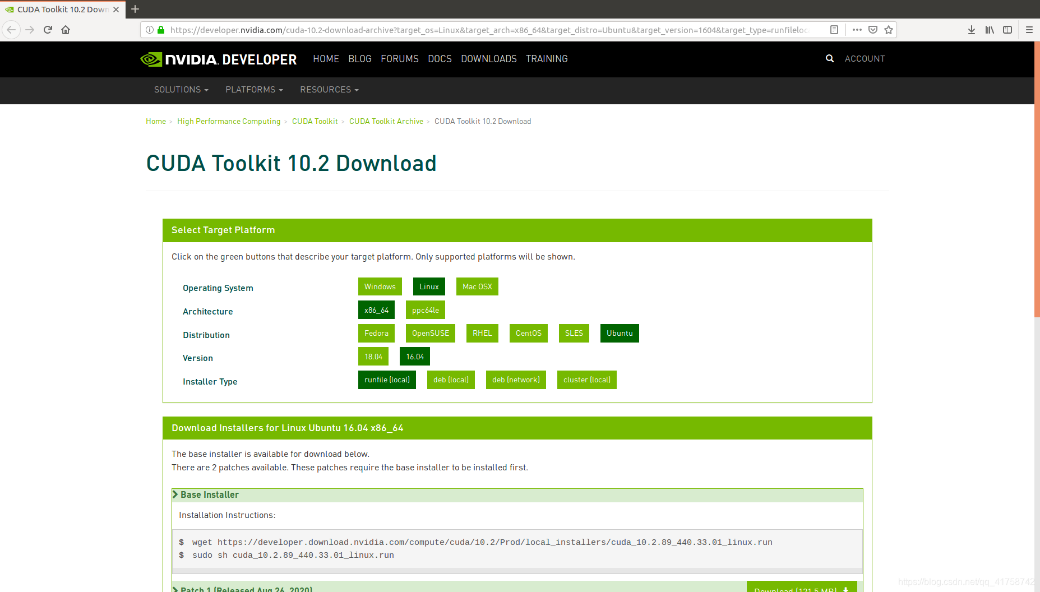1040x592 pixels.
Task: Select Ubuntu distribution
Action: pos(620,333)
